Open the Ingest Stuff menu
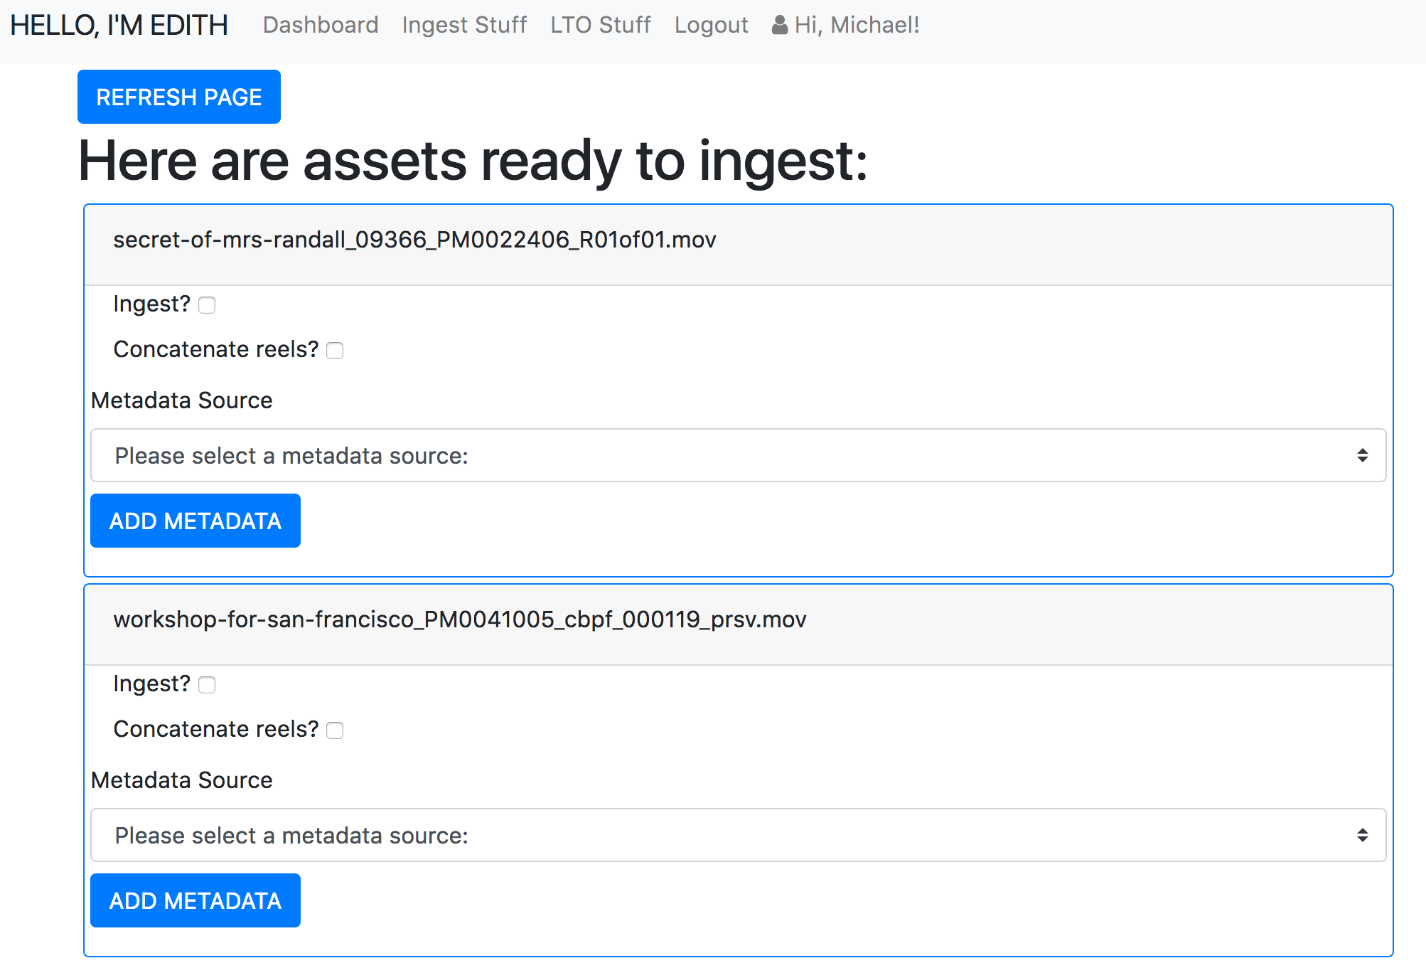Viewport: 1426px width, 963px height. pyautogui.click(x=464, y=26)
